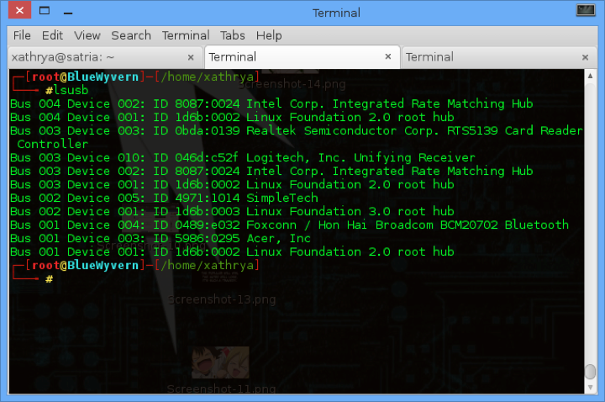The width and height of the screenshot is (605, 402).
Task: Close the middle active Terminal tab
Action: tap(388, 57)
